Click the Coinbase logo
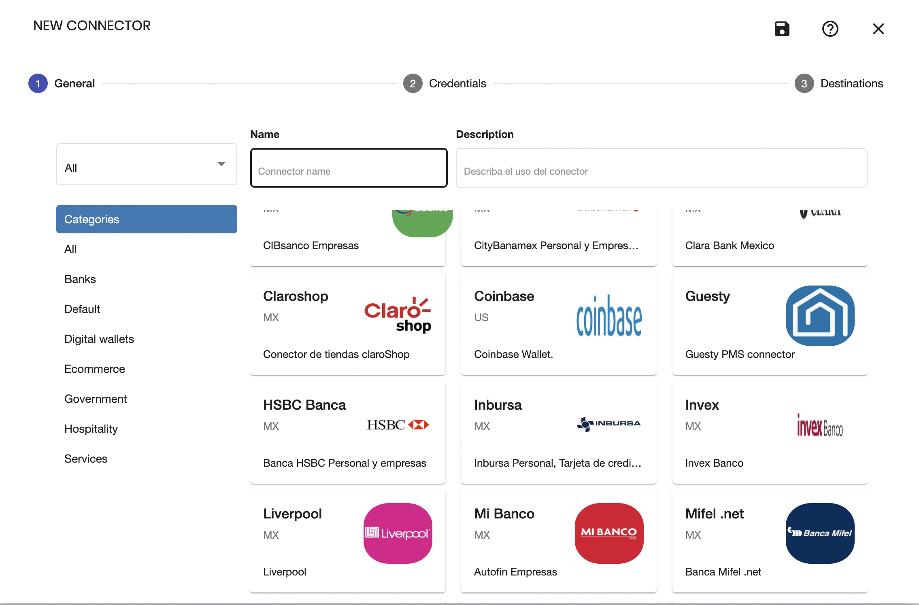This screenshot has width=919, height=605. (609, 316)
